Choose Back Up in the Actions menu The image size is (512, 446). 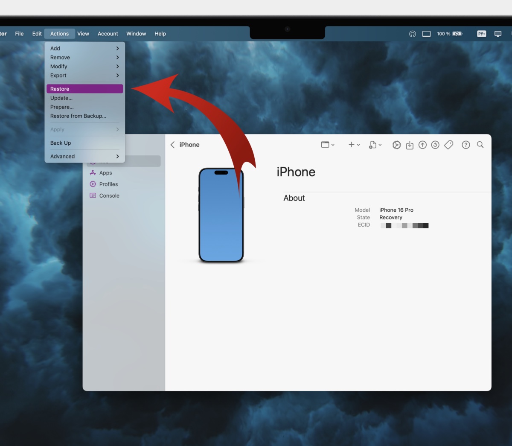tap(84, 143)
